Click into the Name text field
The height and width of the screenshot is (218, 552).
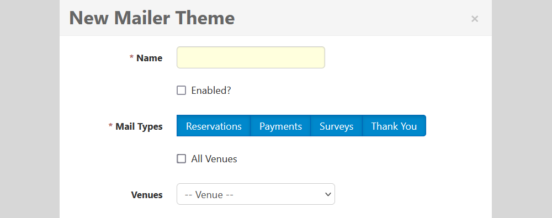coord(251,57)
